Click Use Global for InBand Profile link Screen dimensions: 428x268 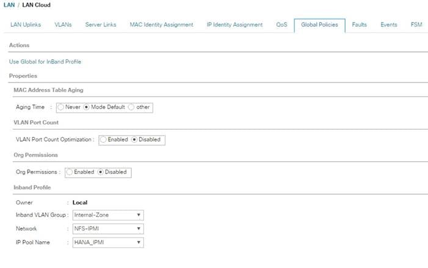coord(45,62)
